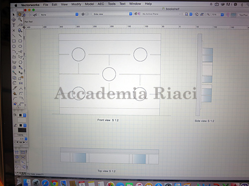
Task: Toggle Snap to Grid in snapping palette
Action: pos(17,152)
